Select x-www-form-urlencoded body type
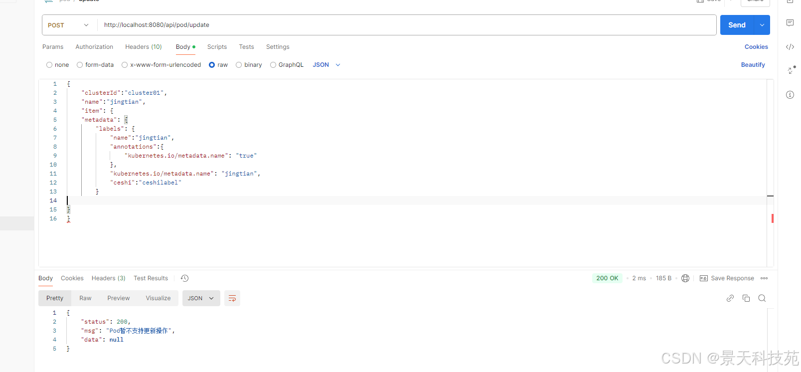 click(125, 65)
